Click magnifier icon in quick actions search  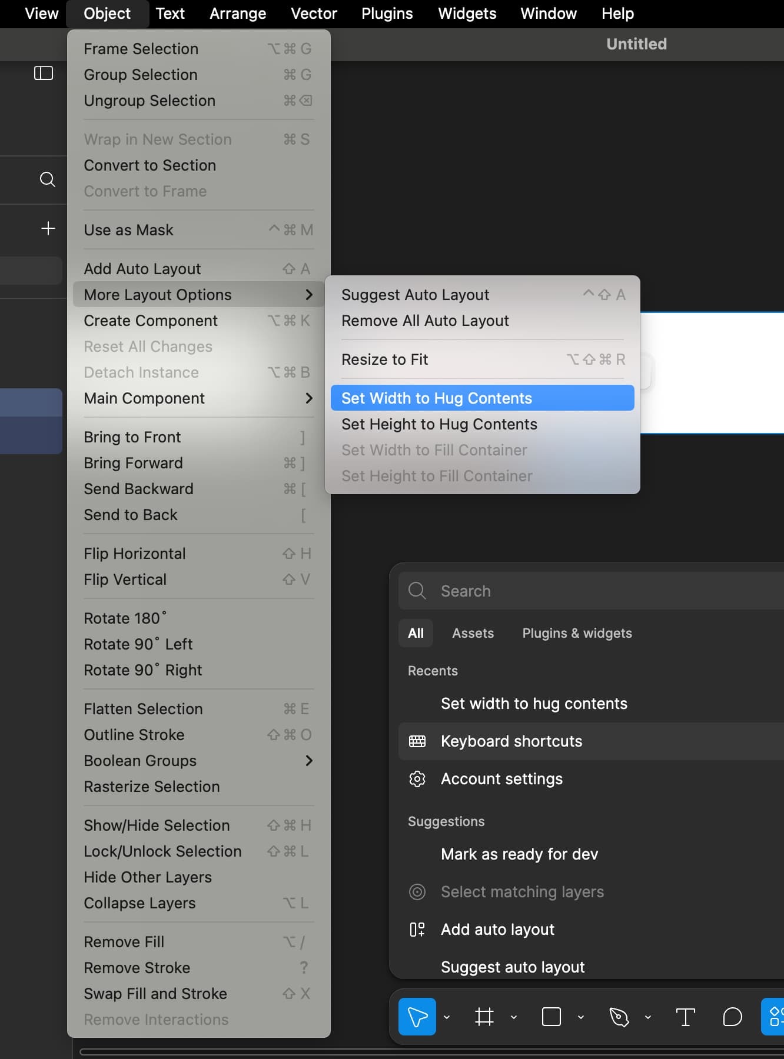click(x=417, y=591)
